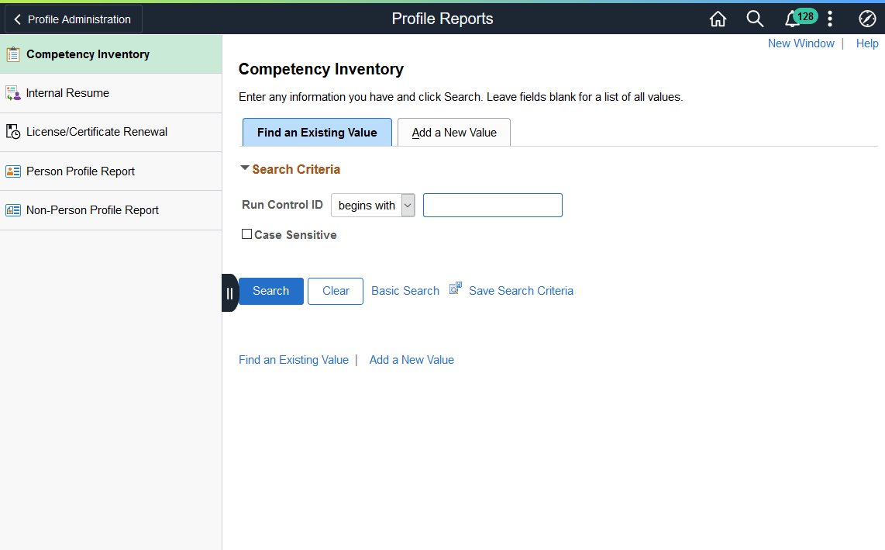Select the Person Profile Report icon
885x550 pixels.
[x=13, y=171]
